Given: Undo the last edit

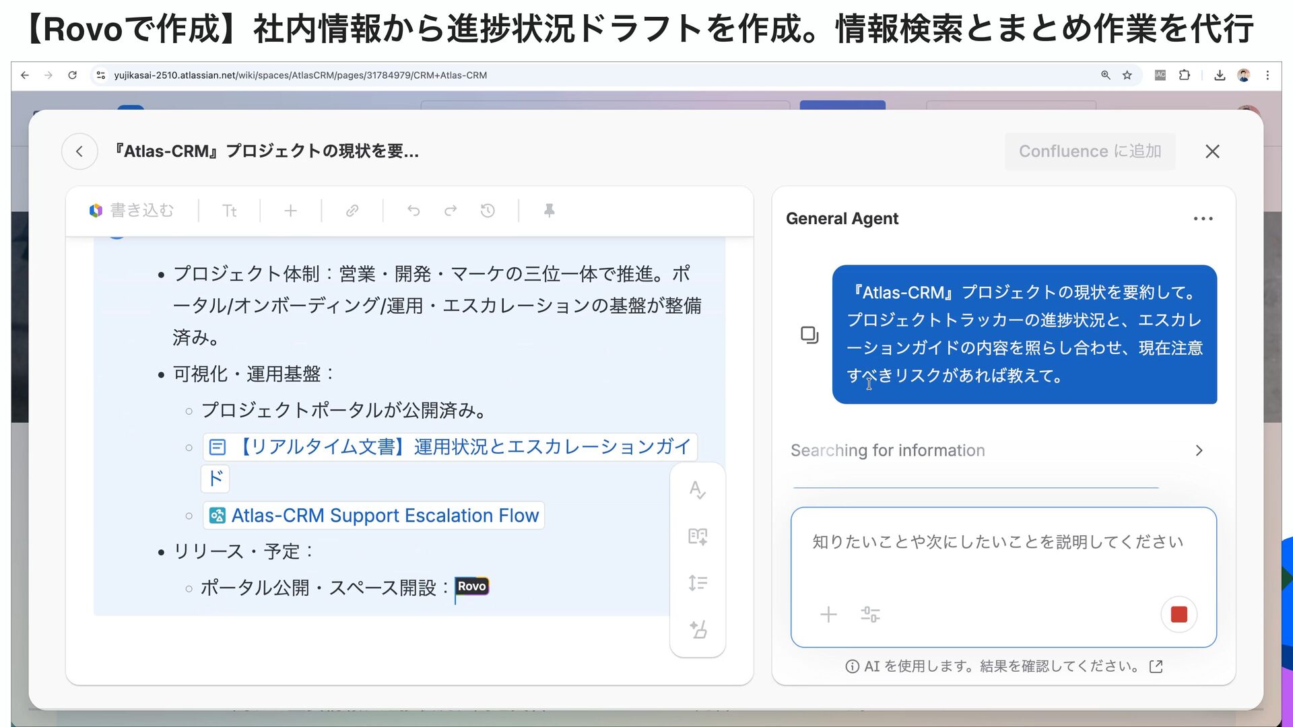Looking at the screenshot, I should [413, 211].
